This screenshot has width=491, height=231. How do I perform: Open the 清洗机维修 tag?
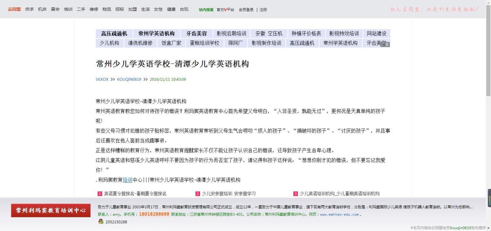(x=140, y=43)
